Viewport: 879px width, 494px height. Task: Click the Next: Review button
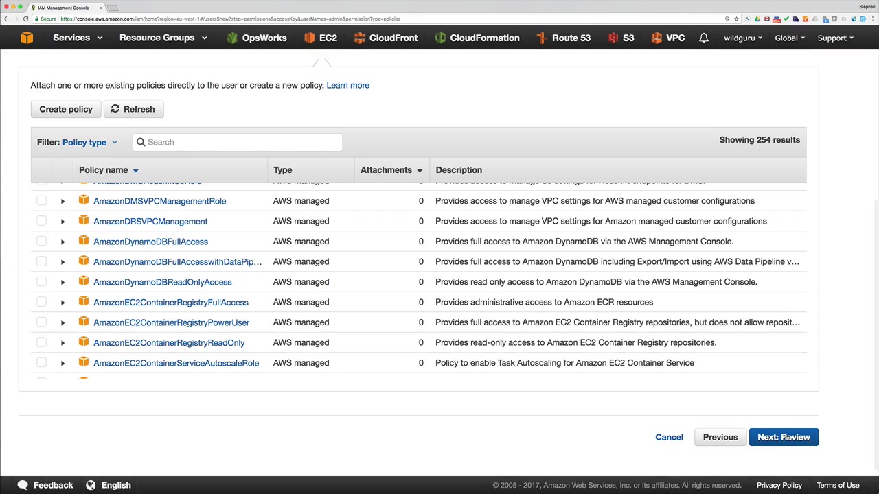tap(784, 437)
